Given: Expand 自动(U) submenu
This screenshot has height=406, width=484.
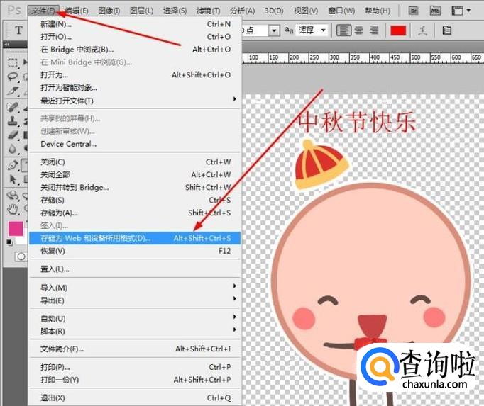Looking at the screenshot, I should 135,318.
